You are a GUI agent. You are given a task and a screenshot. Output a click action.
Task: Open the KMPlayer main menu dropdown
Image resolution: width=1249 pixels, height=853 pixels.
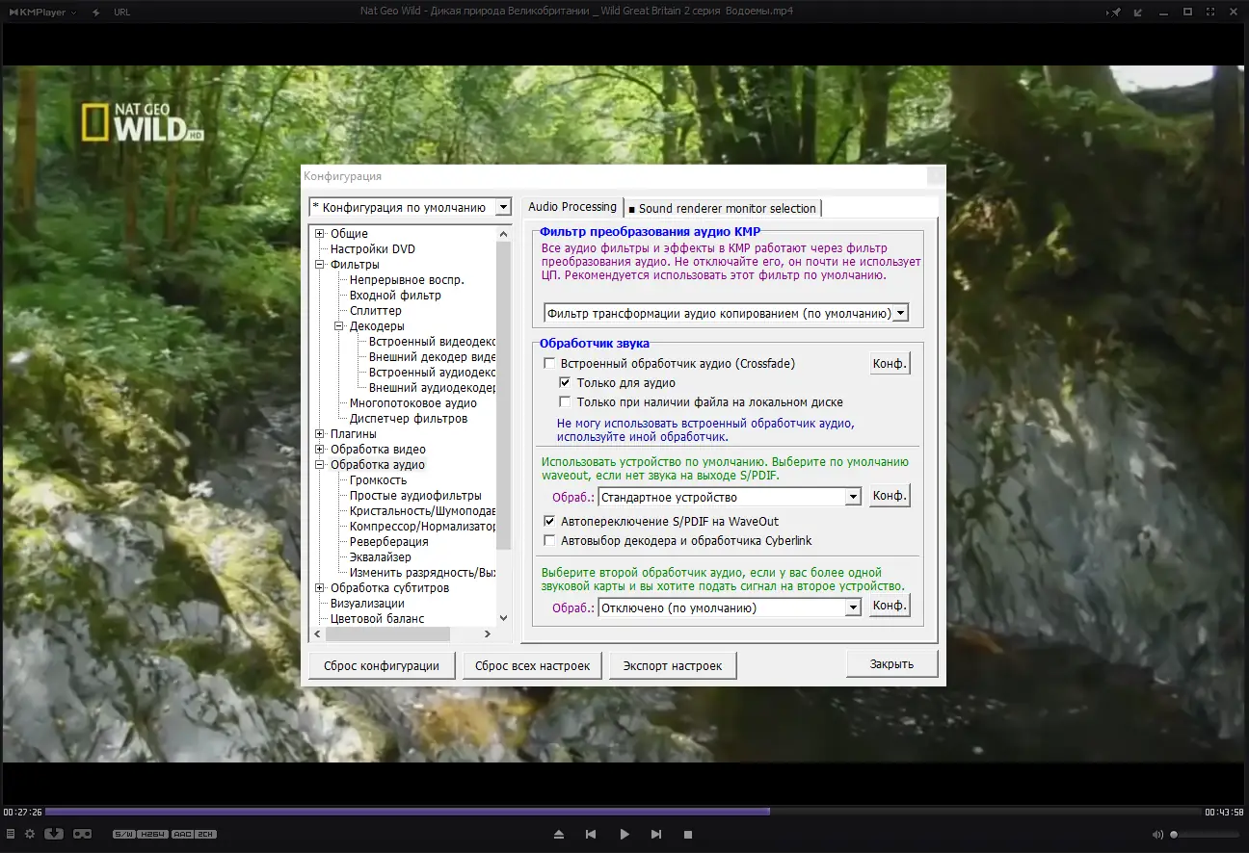[x=41, y=13]
